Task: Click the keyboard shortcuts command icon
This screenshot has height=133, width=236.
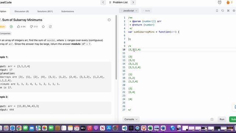Action: pyautogui.click(x=228, y=11)
